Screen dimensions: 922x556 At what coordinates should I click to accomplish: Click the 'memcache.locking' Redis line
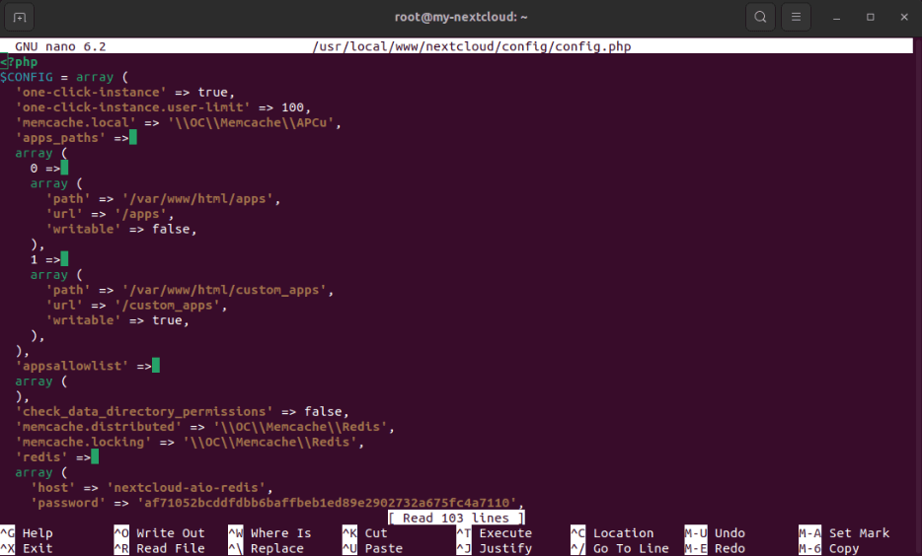(190, 443)
